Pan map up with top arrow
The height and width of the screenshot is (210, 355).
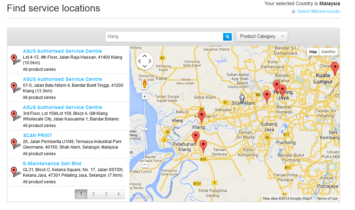click(145, 56)
